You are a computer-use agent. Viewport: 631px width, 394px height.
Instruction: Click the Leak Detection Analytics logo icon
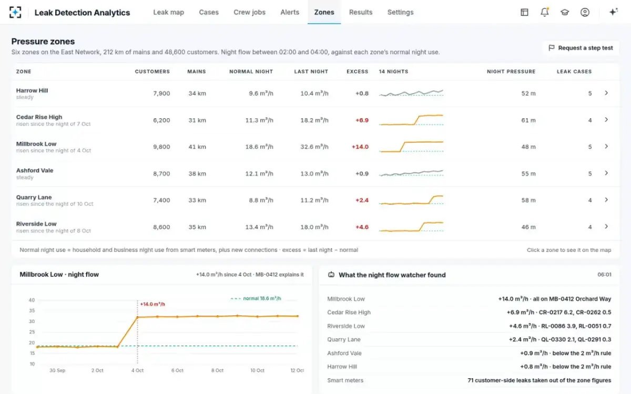(x=16, y=12)
